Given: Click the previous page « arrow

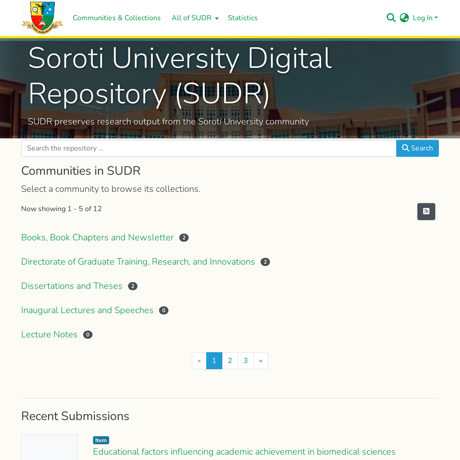Looking at the screenshot, I should (x=199, y=361).
